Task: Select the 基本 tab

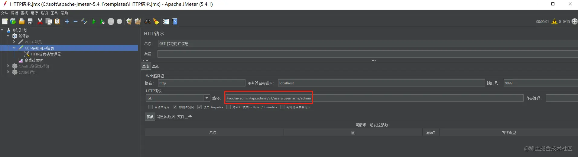Action: [x=146, y=66]
